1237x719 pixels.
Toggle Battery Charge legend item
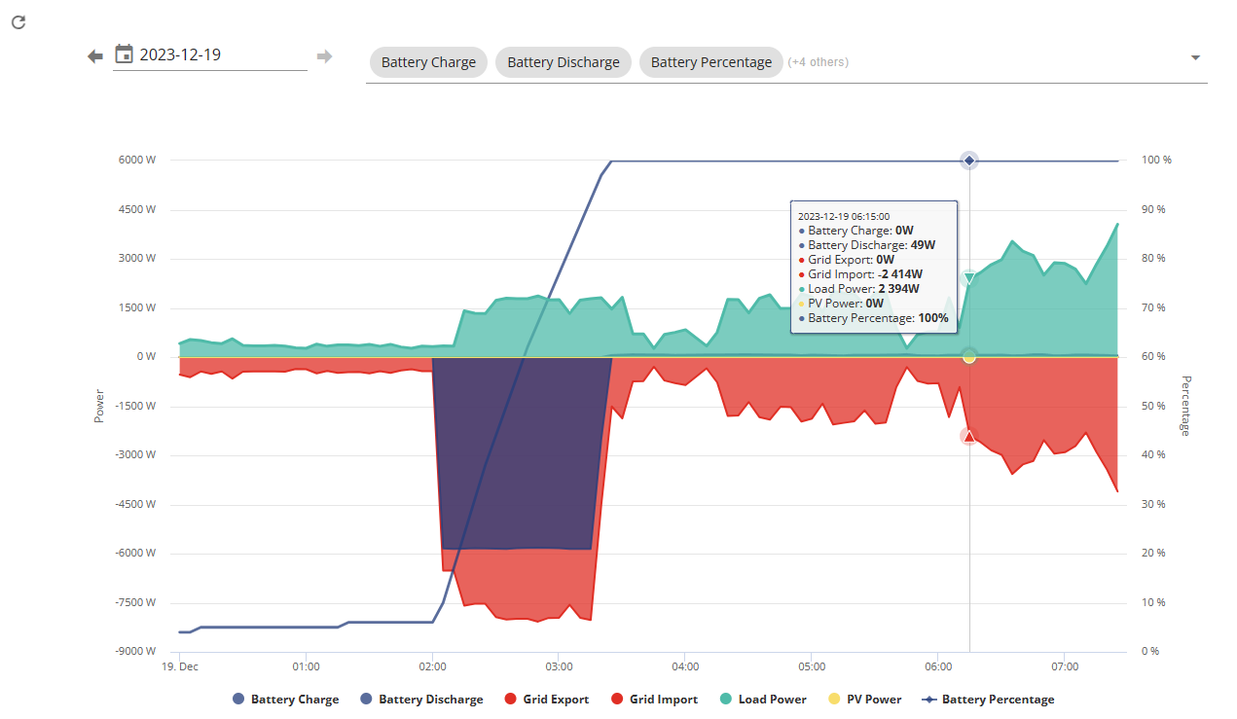pos(285,699)
